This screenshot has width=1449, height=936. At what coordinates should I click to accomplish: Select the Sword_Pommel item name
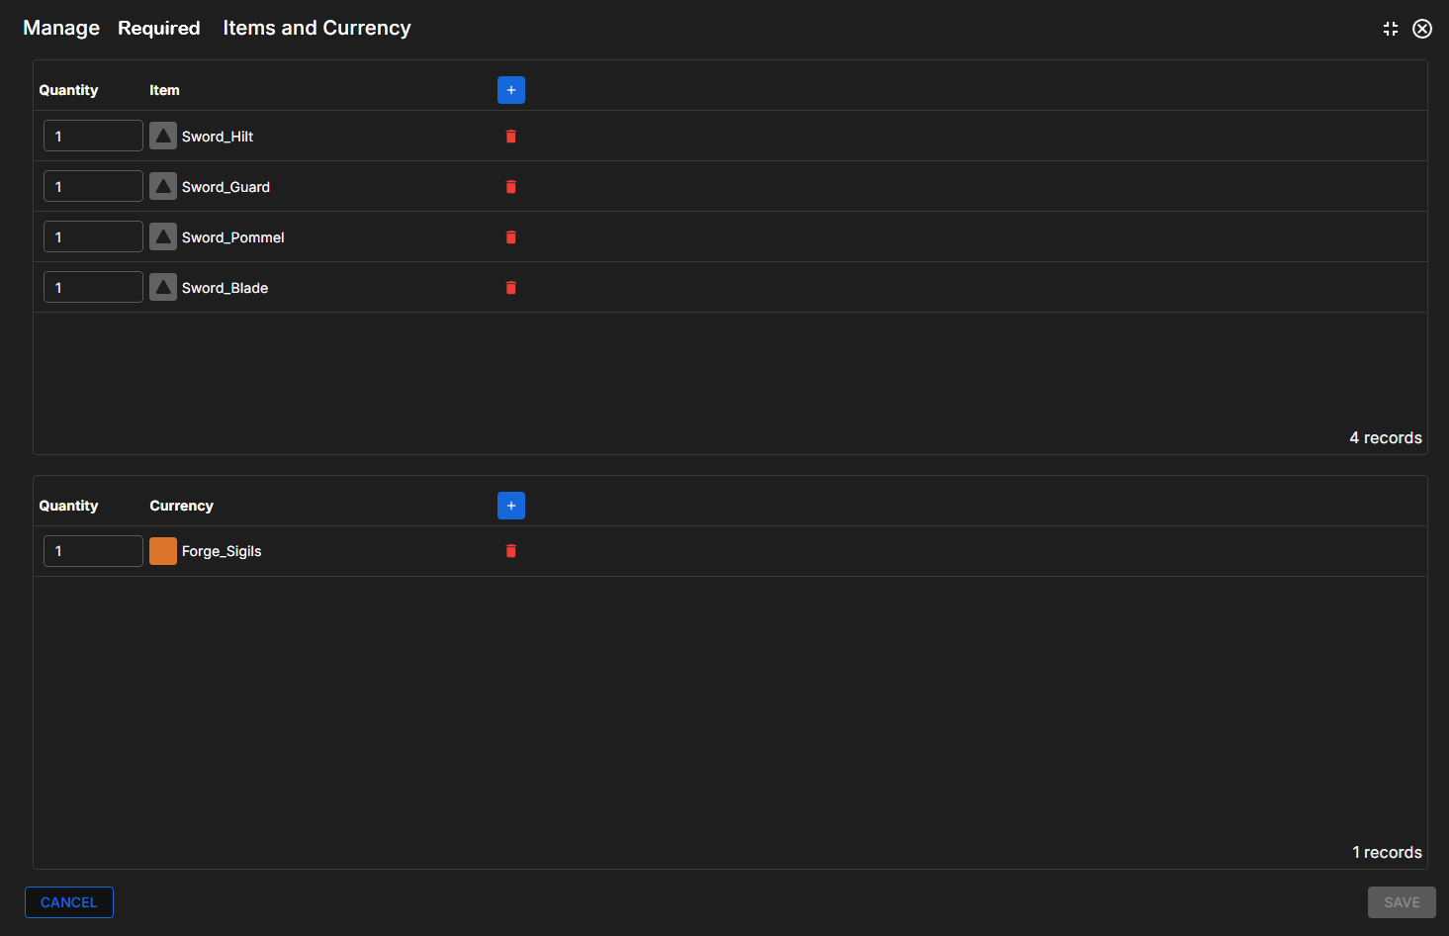[x=233, y=237]
